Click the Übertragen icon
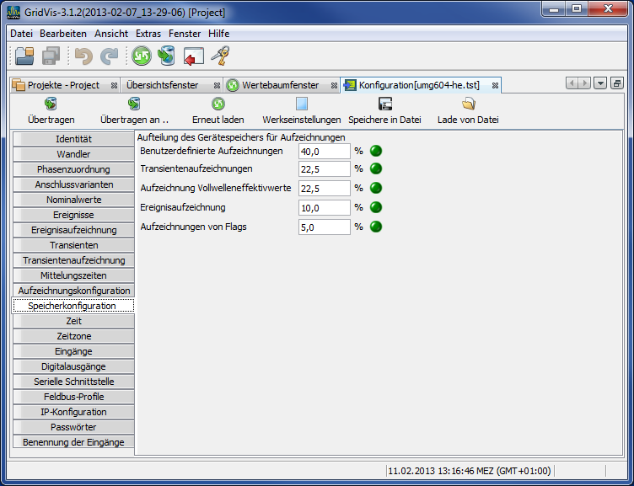Viewport: 634px width, 486px height. pyautogui.click(x=51, y=104)
